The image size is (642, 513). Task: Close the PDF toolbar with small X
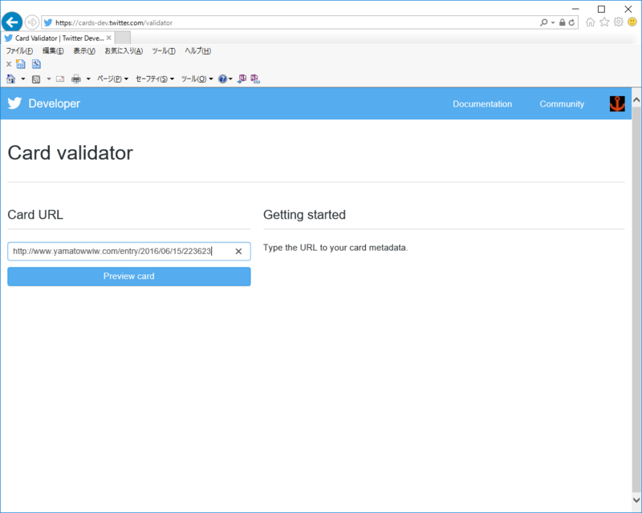(x=9, y=64)
